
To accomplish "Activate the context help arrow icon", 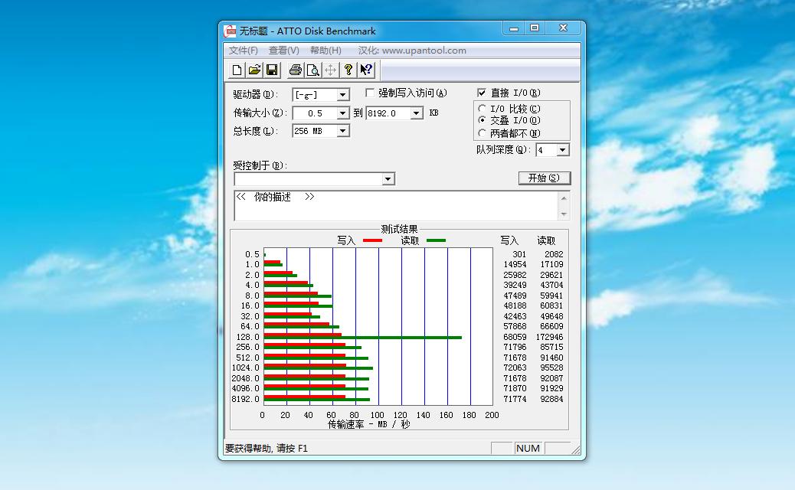I will [x=365, y=70].
